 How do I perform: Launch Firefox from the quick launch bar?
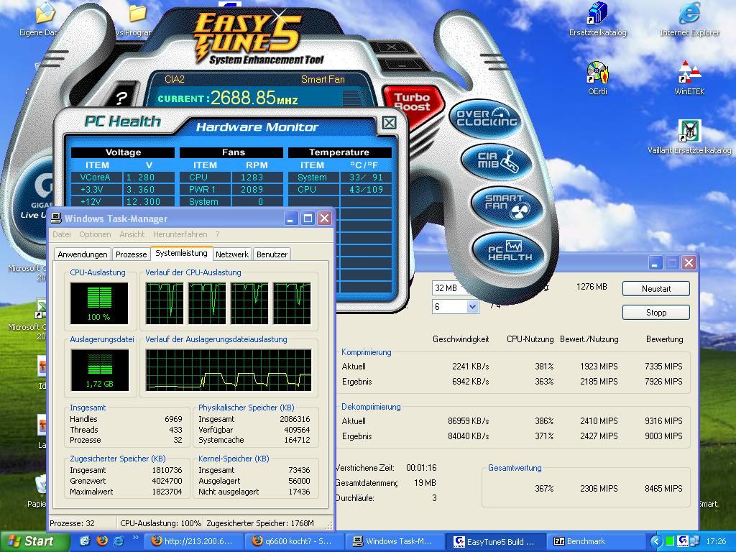pos(102,540)
